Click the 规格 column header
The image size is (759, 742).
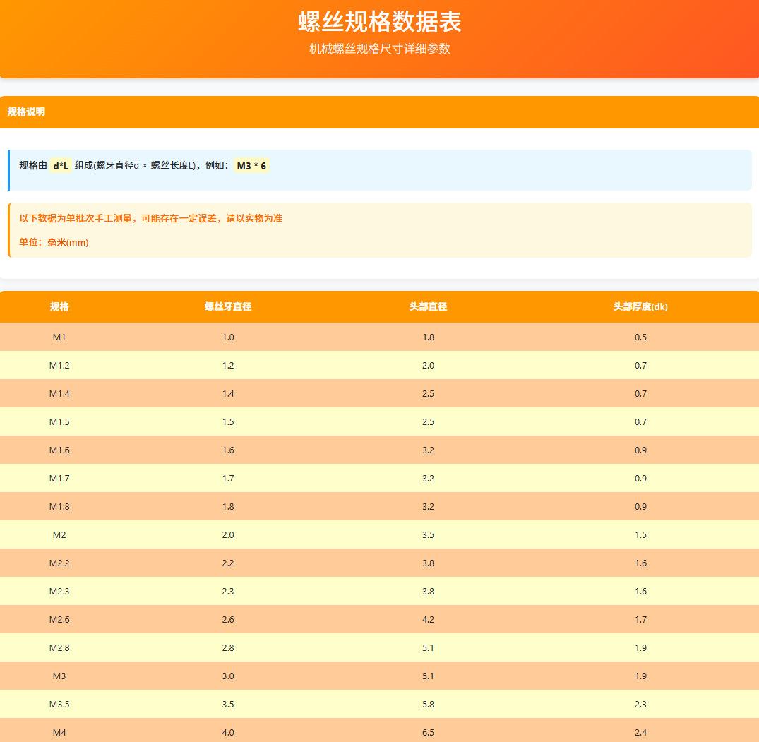59,306
